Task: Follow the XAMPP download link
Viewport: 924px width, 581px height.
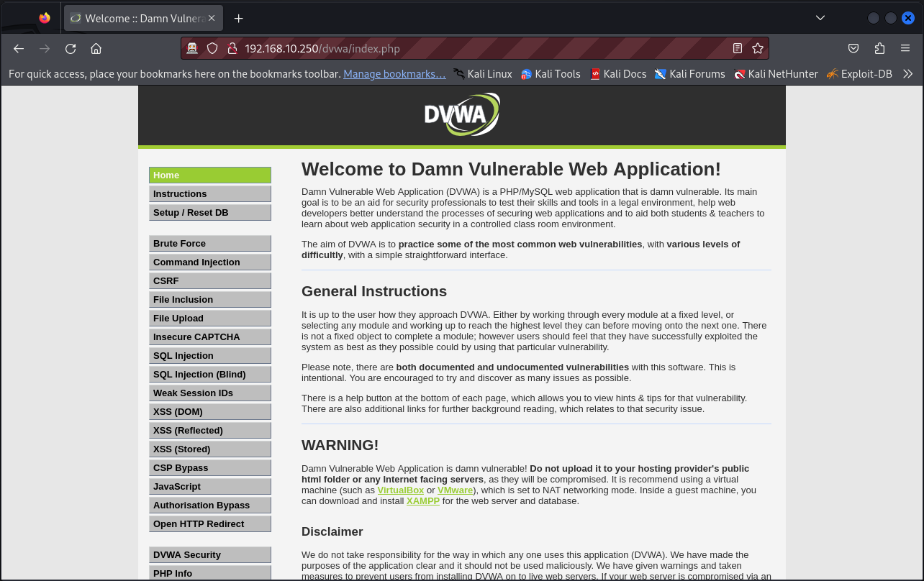Action: pos(423,501)
